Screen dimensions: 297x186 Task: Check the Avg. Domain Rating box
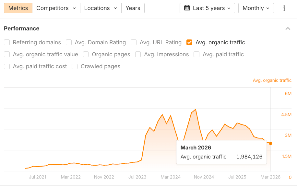coord(69,42)
